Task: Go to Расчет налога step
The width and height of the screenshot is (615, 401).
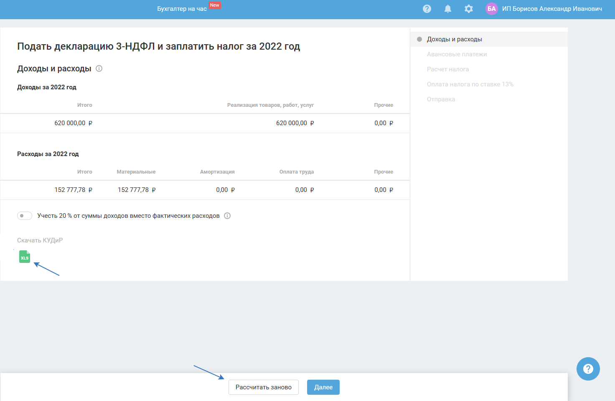Action: (448, 69)
